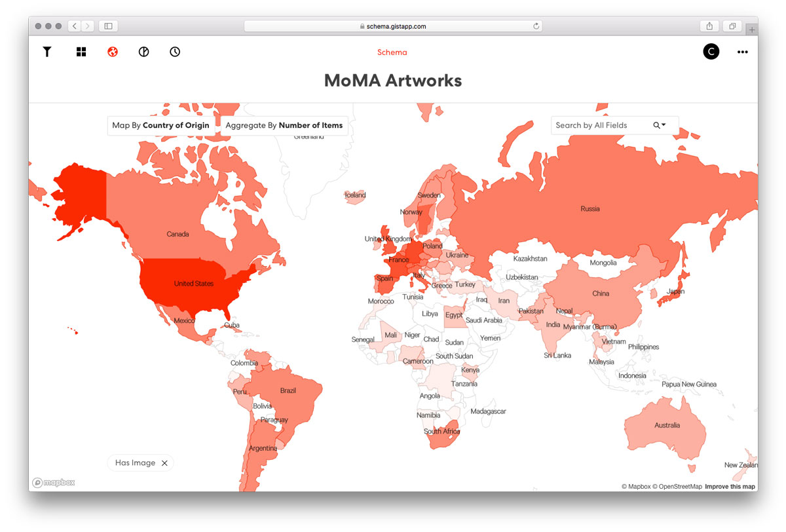
Task: Click the Argentina country label
Action: click(263, 449)
